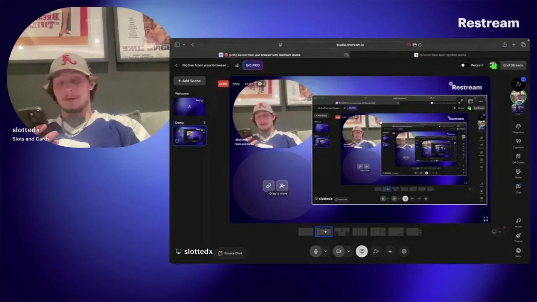Open browser sidebar dropdown arrow
This screenshot has height=302, width=537.
pyautogui.click(x=184, y=44)
